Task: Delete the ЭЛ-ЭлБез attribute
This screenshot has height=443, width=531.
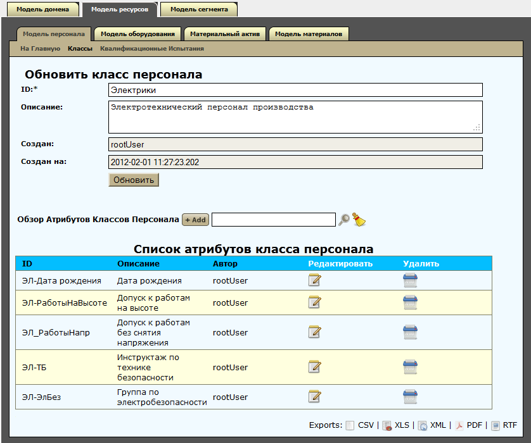Action: pos(410,397)
